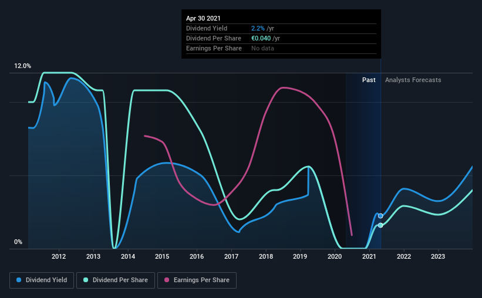The width and height of the screenshot is (482, 298).
Task: Click the Analysts Forecasts label
Action: 413,80
